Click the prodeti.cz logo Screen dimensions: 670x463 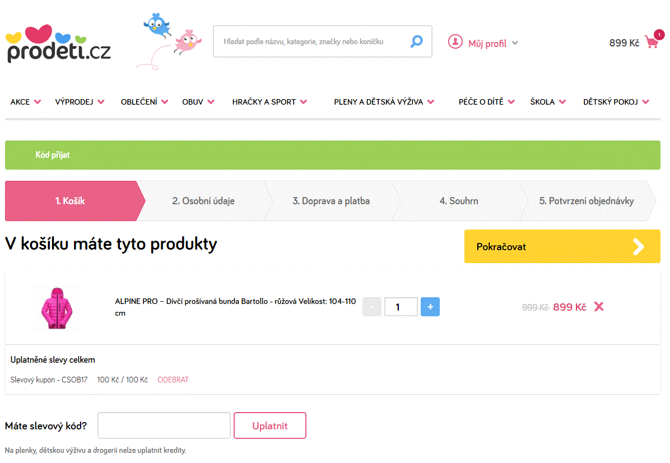(58, 44)
